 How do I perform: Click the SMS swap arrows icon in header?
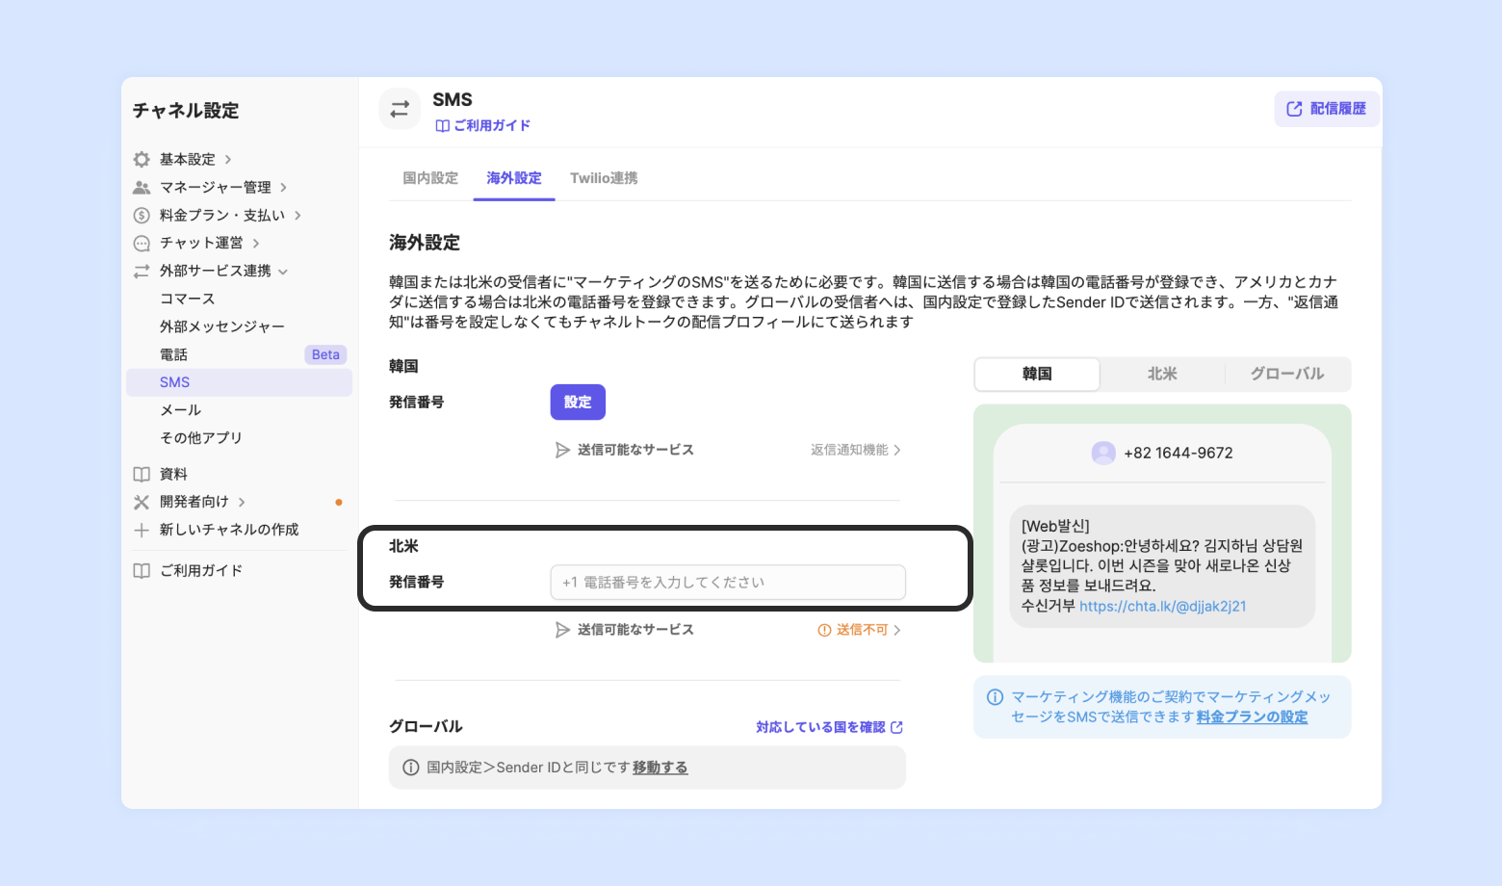point(400,110)
